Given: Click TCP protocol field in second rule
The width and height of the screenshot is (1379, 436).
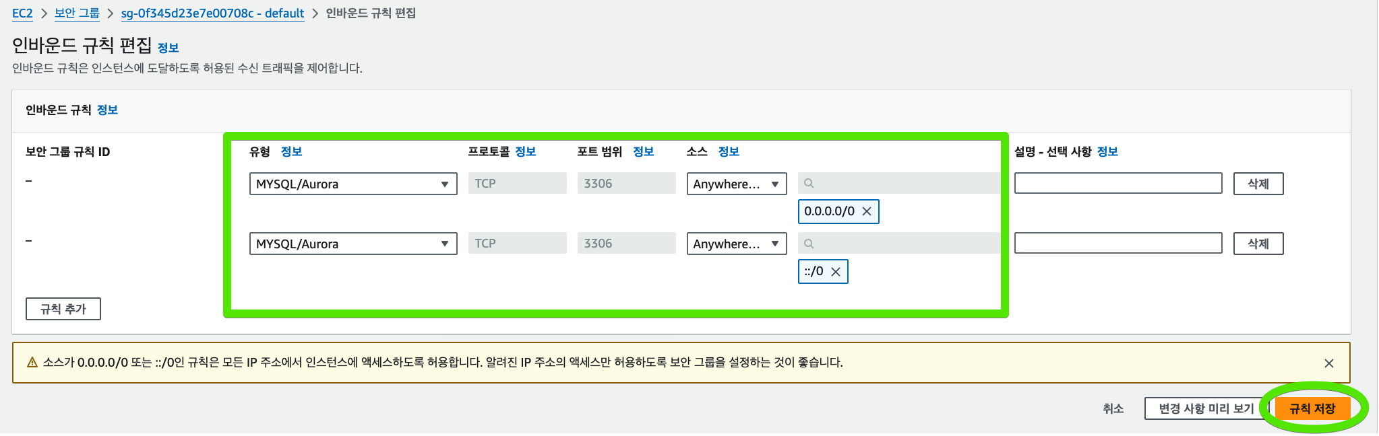Looking at the screenshot, I should [518, 243].
